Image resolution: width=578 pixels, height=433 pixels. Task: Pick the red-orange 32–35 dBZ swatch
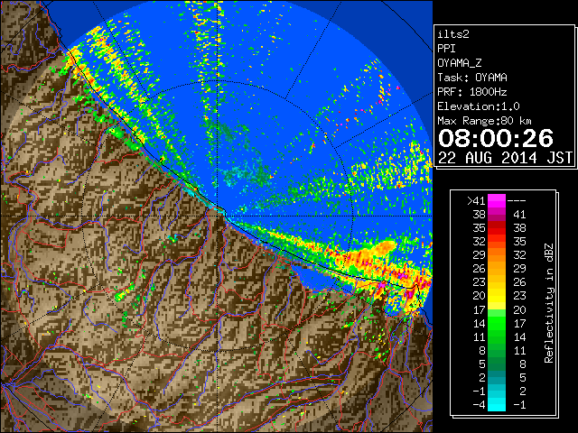[x=496, y=242]
